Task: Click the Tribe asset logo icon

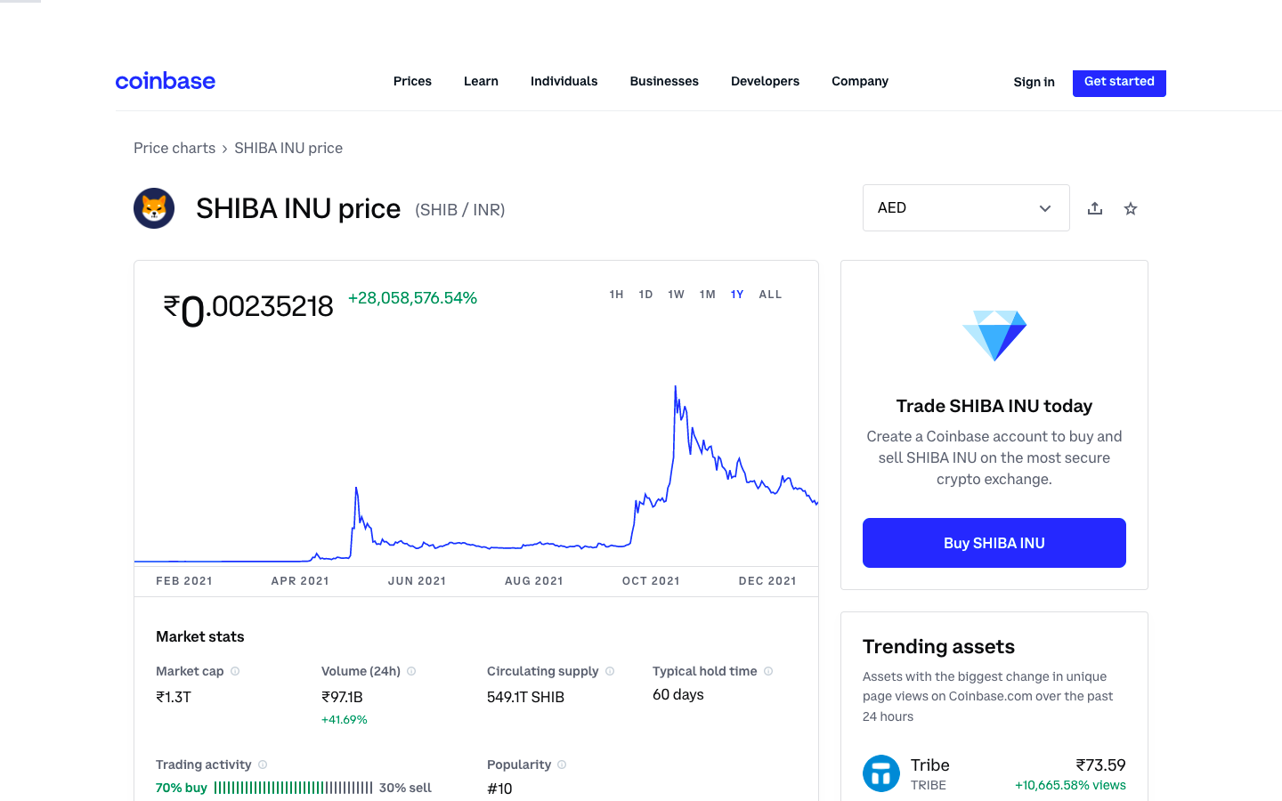Action: coord(881,773)
